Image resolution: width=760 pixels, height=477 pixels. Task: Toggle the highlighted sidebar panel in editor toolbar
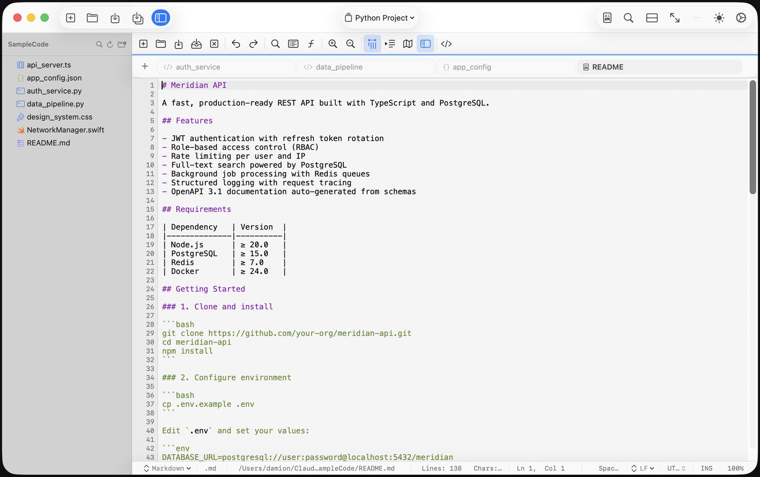[x=426, y=44]
